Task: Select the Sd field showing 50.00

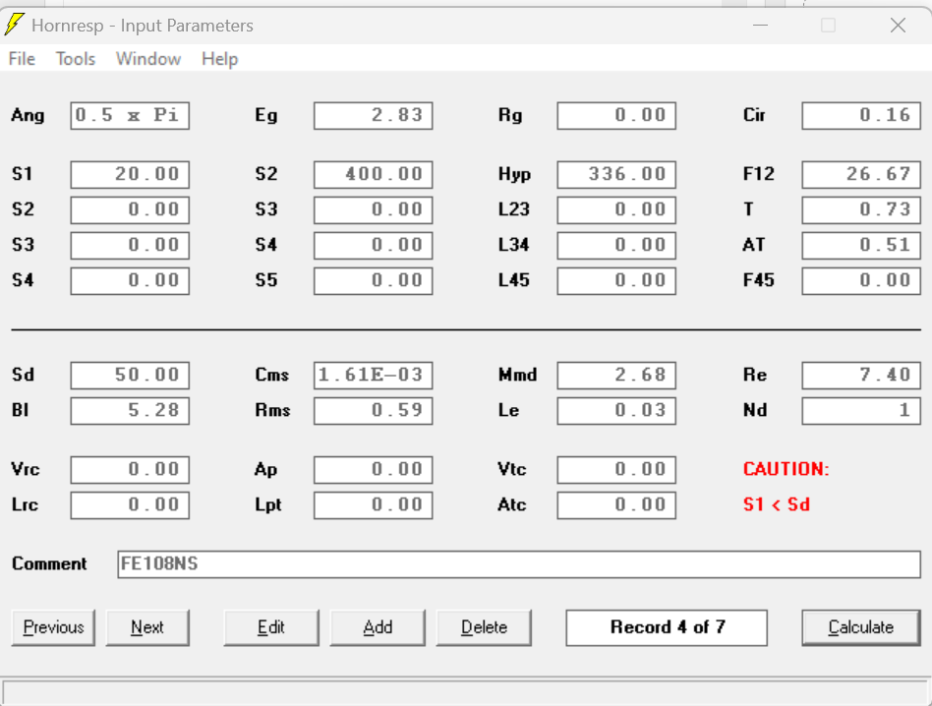Action: [x=130, y=376]
